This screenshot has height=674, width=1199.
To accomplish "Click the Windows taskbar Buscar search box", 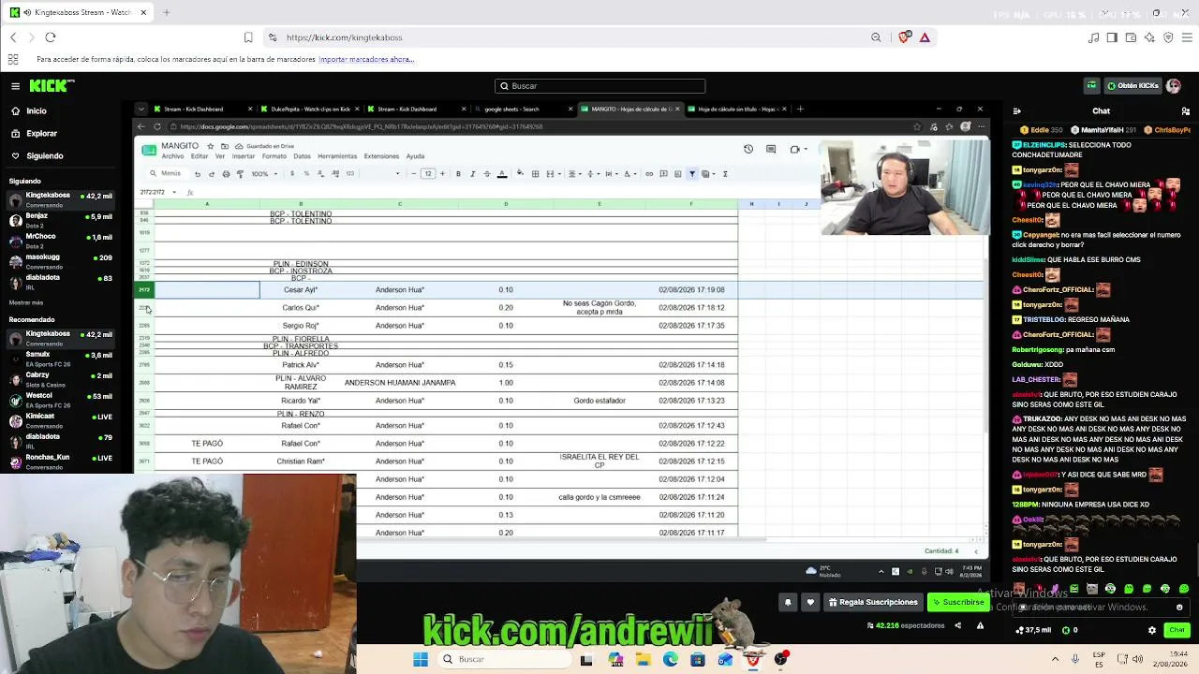I will click(x=503, y=660).
